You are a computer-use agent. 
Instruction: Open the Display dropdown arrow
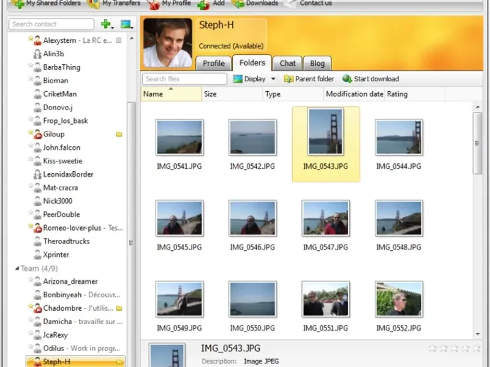coord(273,79)
